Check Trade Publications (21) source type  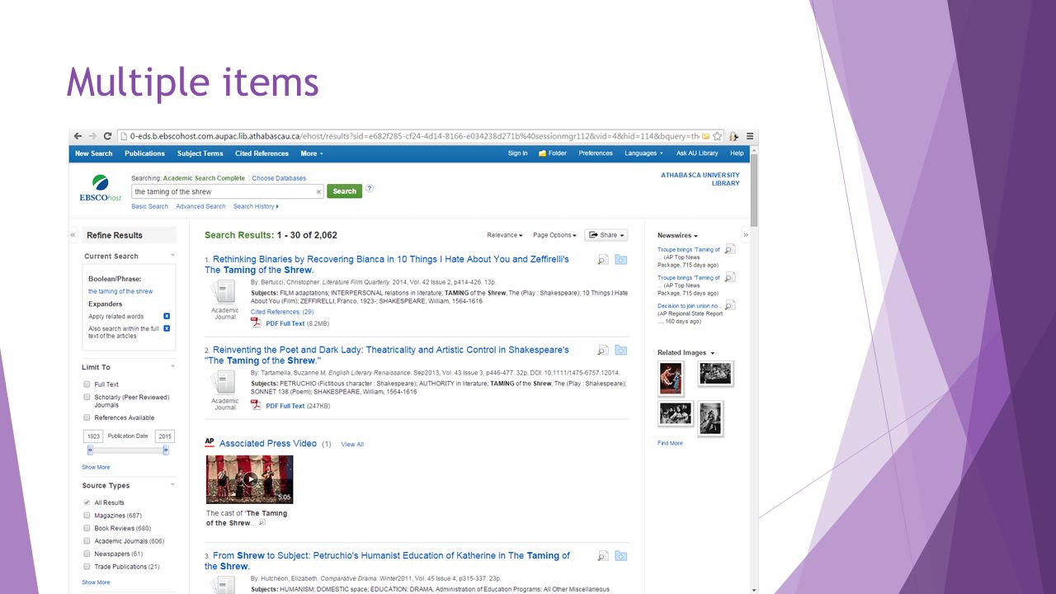[x=87, y=567]
